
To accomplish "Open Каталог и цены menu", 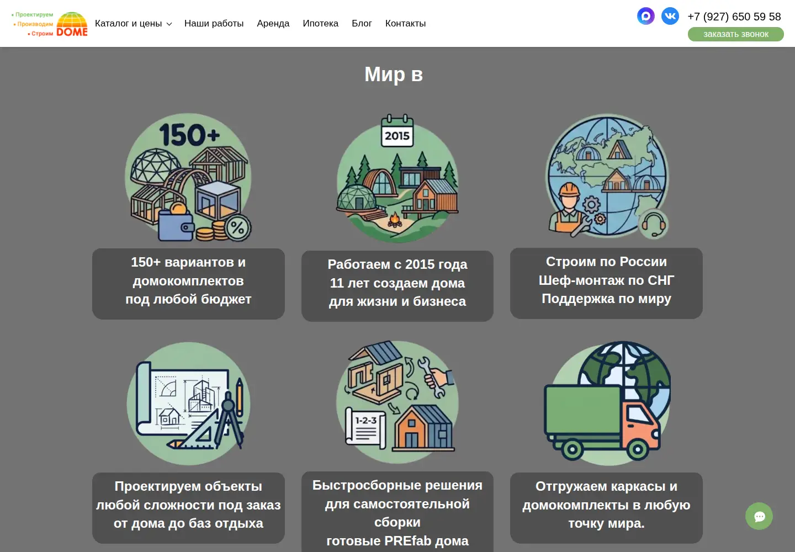I will 129,23.
